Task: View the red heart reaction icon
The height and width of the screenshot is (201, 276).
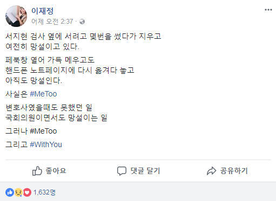Action: point(27,192)
